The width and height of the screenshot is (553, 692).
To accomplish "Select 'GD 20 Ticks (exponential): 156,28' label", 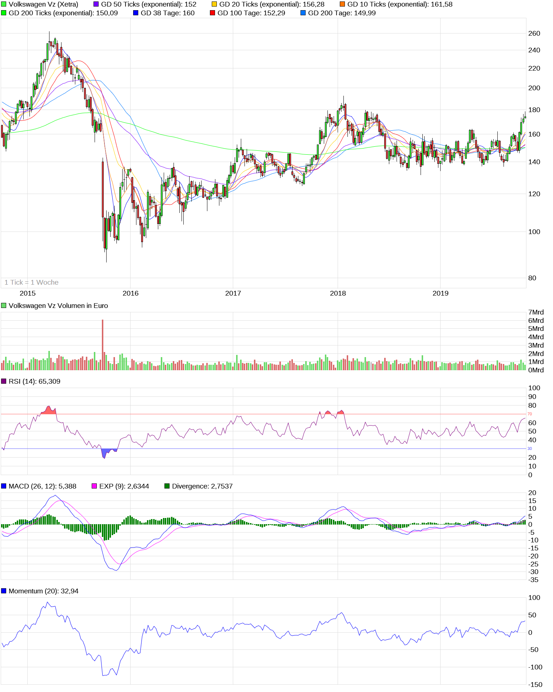I will (272, 4).
